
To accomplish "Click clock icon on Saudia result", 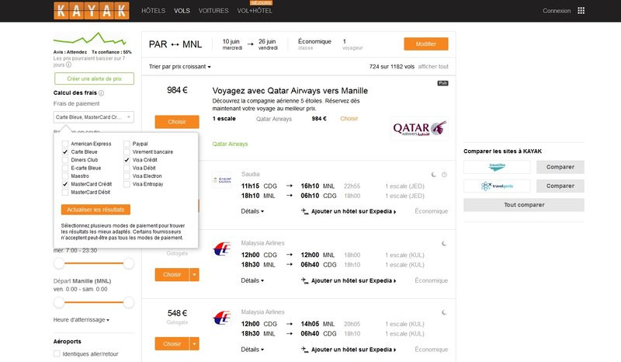I will pyautogui.click(x=444, y=175).
